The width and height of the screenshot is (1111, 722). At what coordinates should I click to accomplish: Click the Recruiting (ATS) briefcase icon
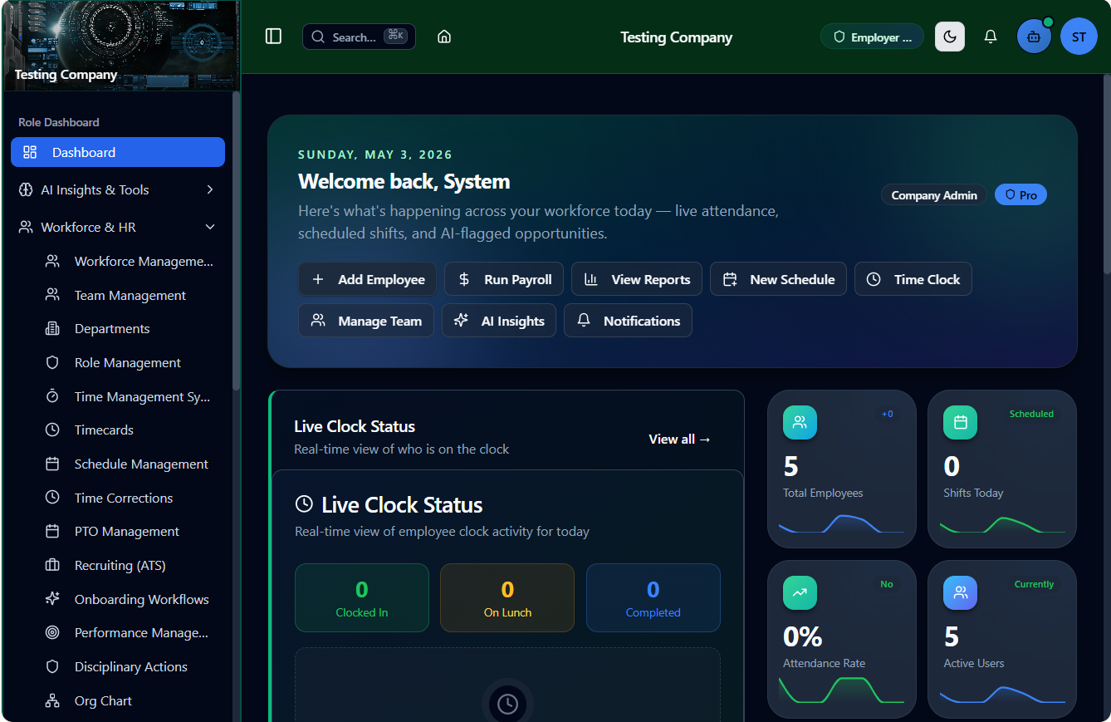(52, 565)
